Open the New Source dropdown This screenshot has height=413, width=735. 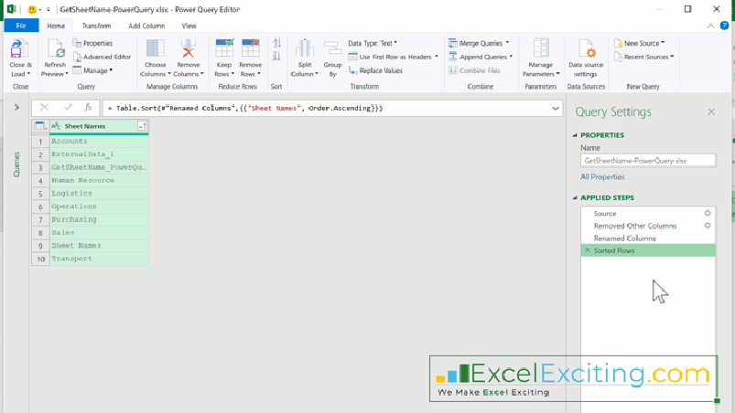(x=640, y=43)
